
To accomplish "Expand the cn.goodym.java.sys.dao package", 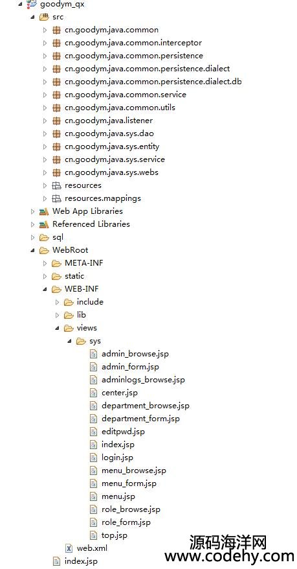I will (45, 134).
